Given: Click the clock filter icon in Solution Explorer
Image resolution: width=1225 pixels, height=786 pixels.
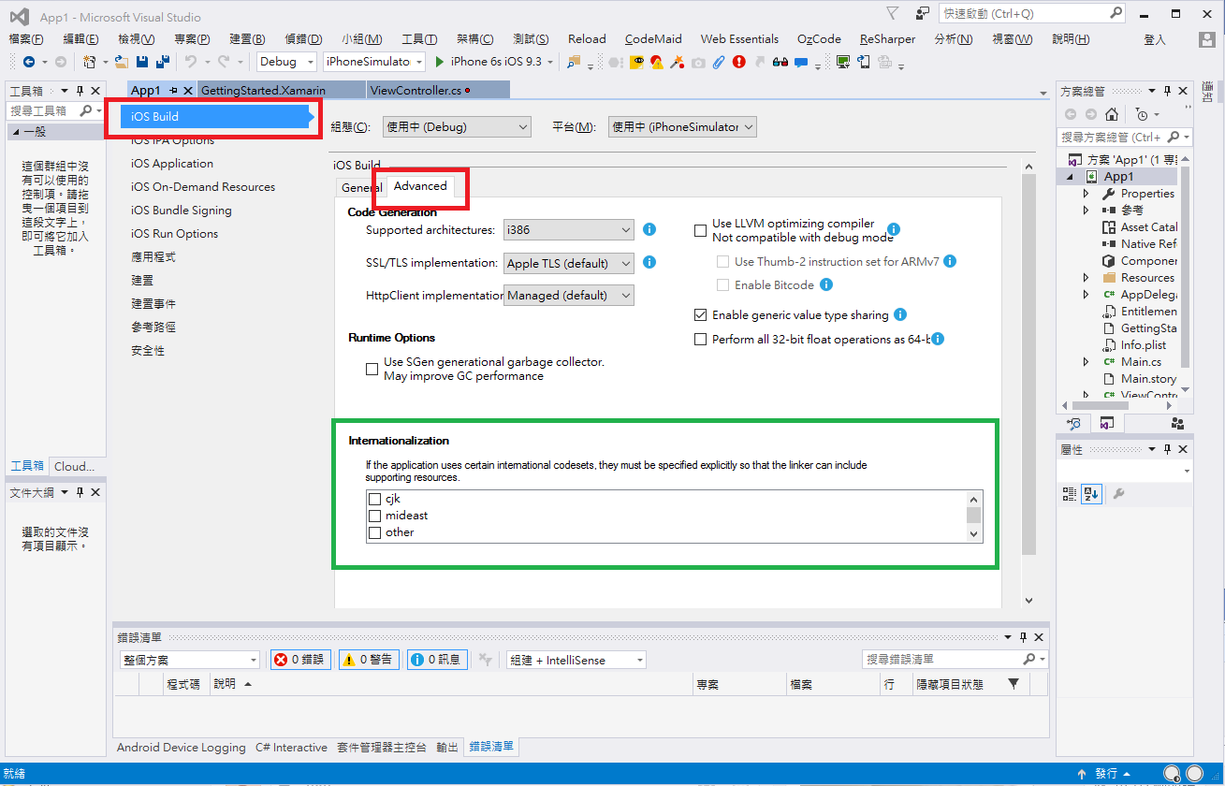Looking at the screenshot, I should pos(1142,114).
